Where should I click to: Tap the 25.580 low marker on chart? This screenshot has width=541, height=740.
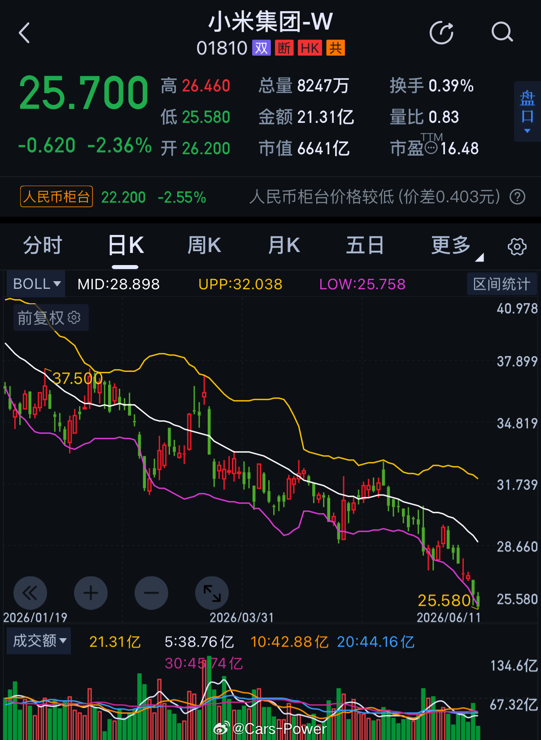click(444, 601)
